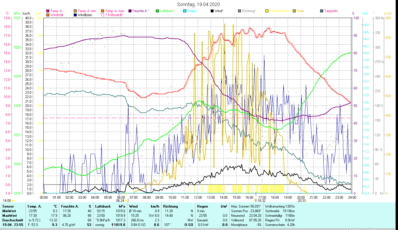Click the green swatch beside Luftdruck*

point(157,11)
